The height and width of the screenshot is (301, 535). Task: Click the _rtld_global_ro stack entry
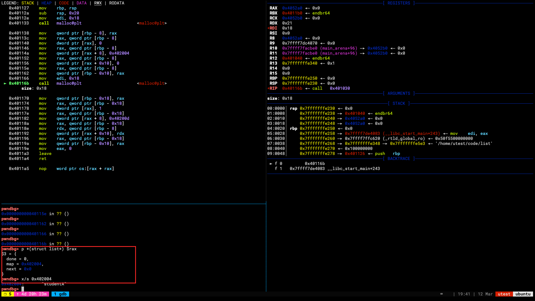(385, 139)
